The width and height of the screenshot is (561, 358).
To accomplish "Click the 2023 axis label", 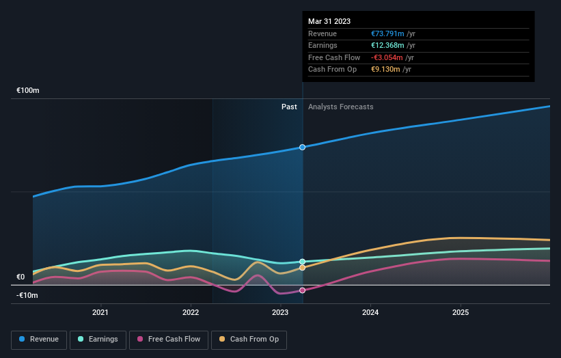I will (280, 312).
